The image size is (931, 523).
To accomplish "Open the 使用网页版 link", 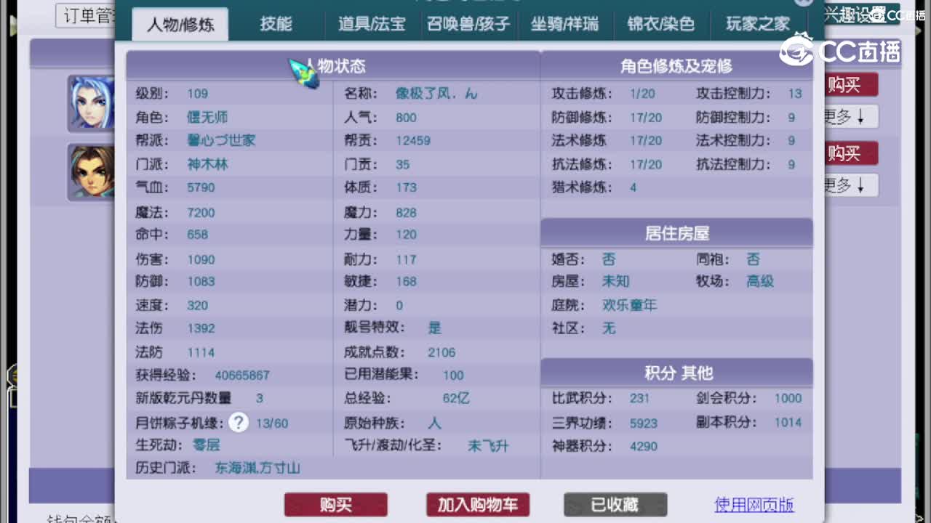I will pyautogui.click(x=754, y=504).
